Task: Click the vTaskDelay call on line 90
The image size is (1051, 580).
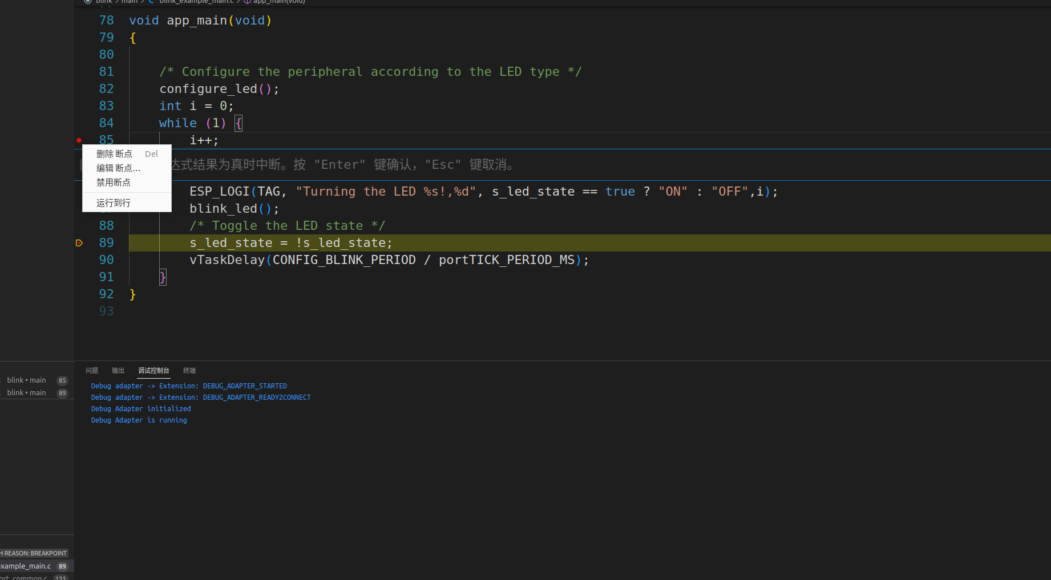Action: (389, 260)
